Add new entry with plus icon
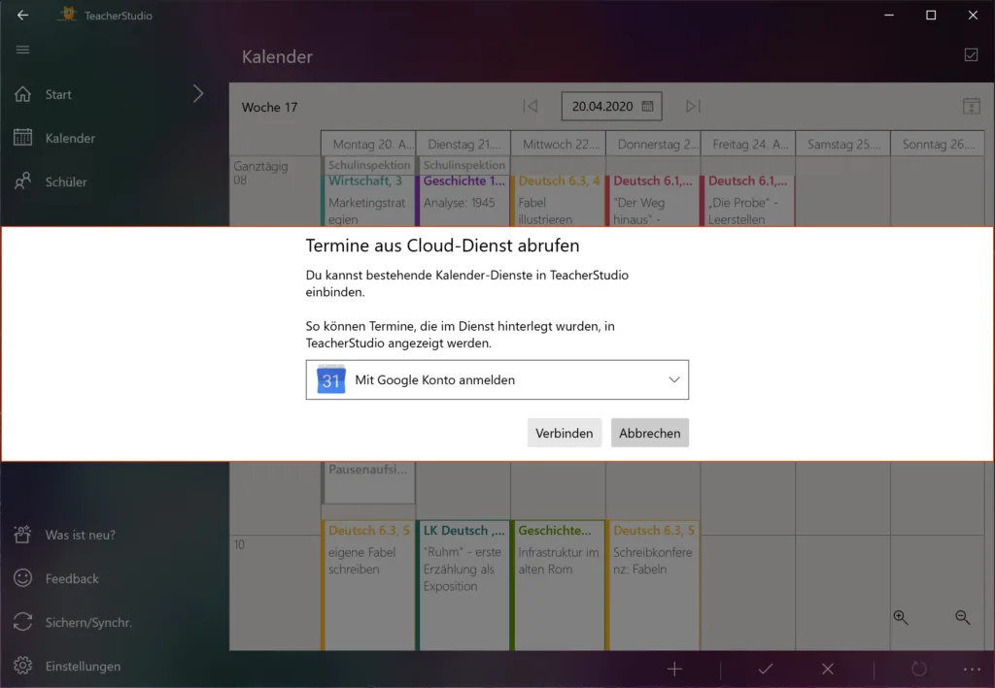995x688 pixels. pyautogui.click(x=674, y=669)
